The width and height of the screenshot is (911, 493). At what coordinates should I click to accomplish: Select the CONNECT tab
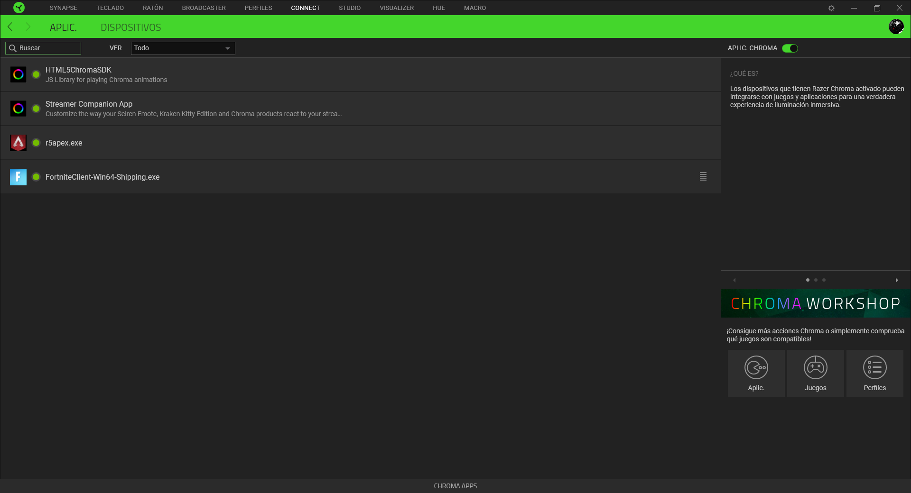[x=306, y=8]
